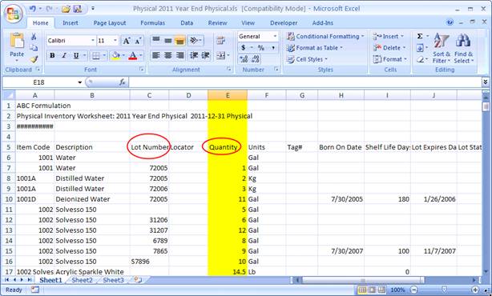
Task: Click the AutoSum sigma icon
Action: click(420, 36)
